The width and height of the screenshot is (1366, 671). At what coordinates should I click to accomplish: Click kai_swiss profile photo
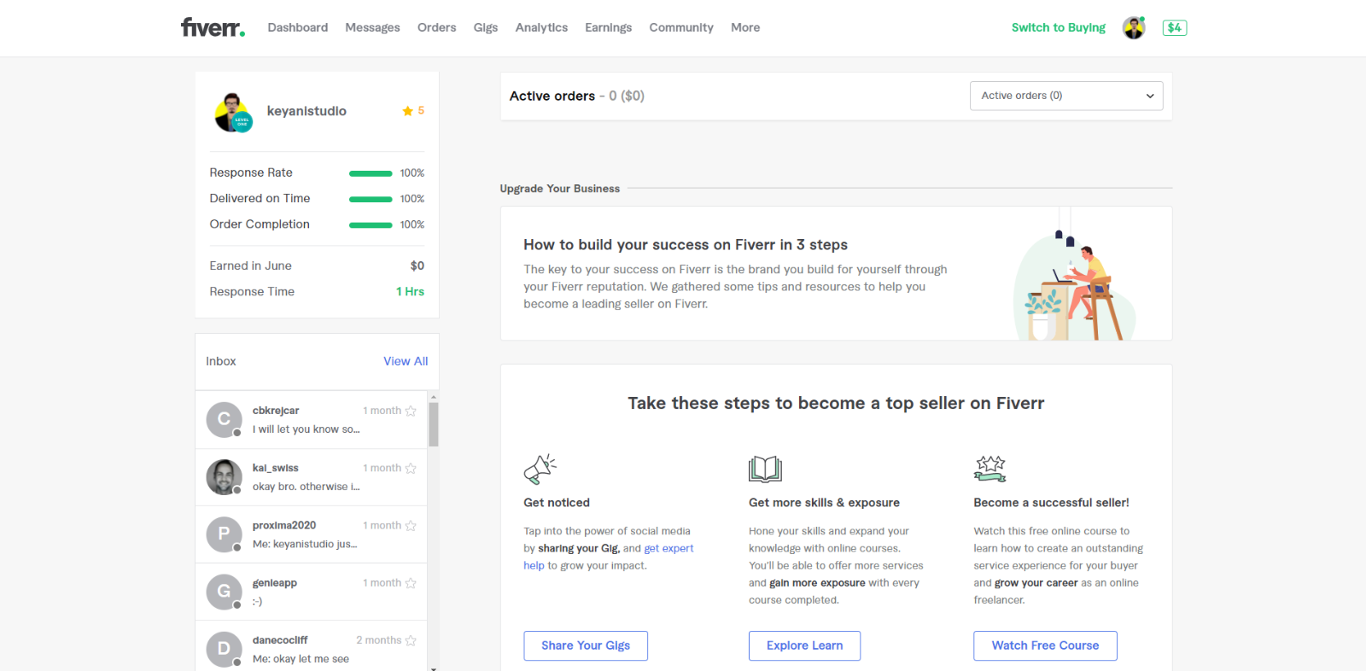[224, 477]
